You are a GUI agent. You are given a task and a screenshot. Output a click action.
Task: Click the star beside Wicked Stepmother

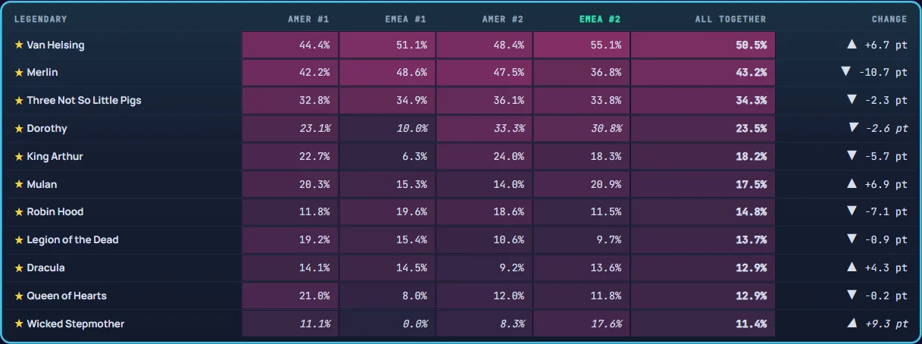coord(20,324)
